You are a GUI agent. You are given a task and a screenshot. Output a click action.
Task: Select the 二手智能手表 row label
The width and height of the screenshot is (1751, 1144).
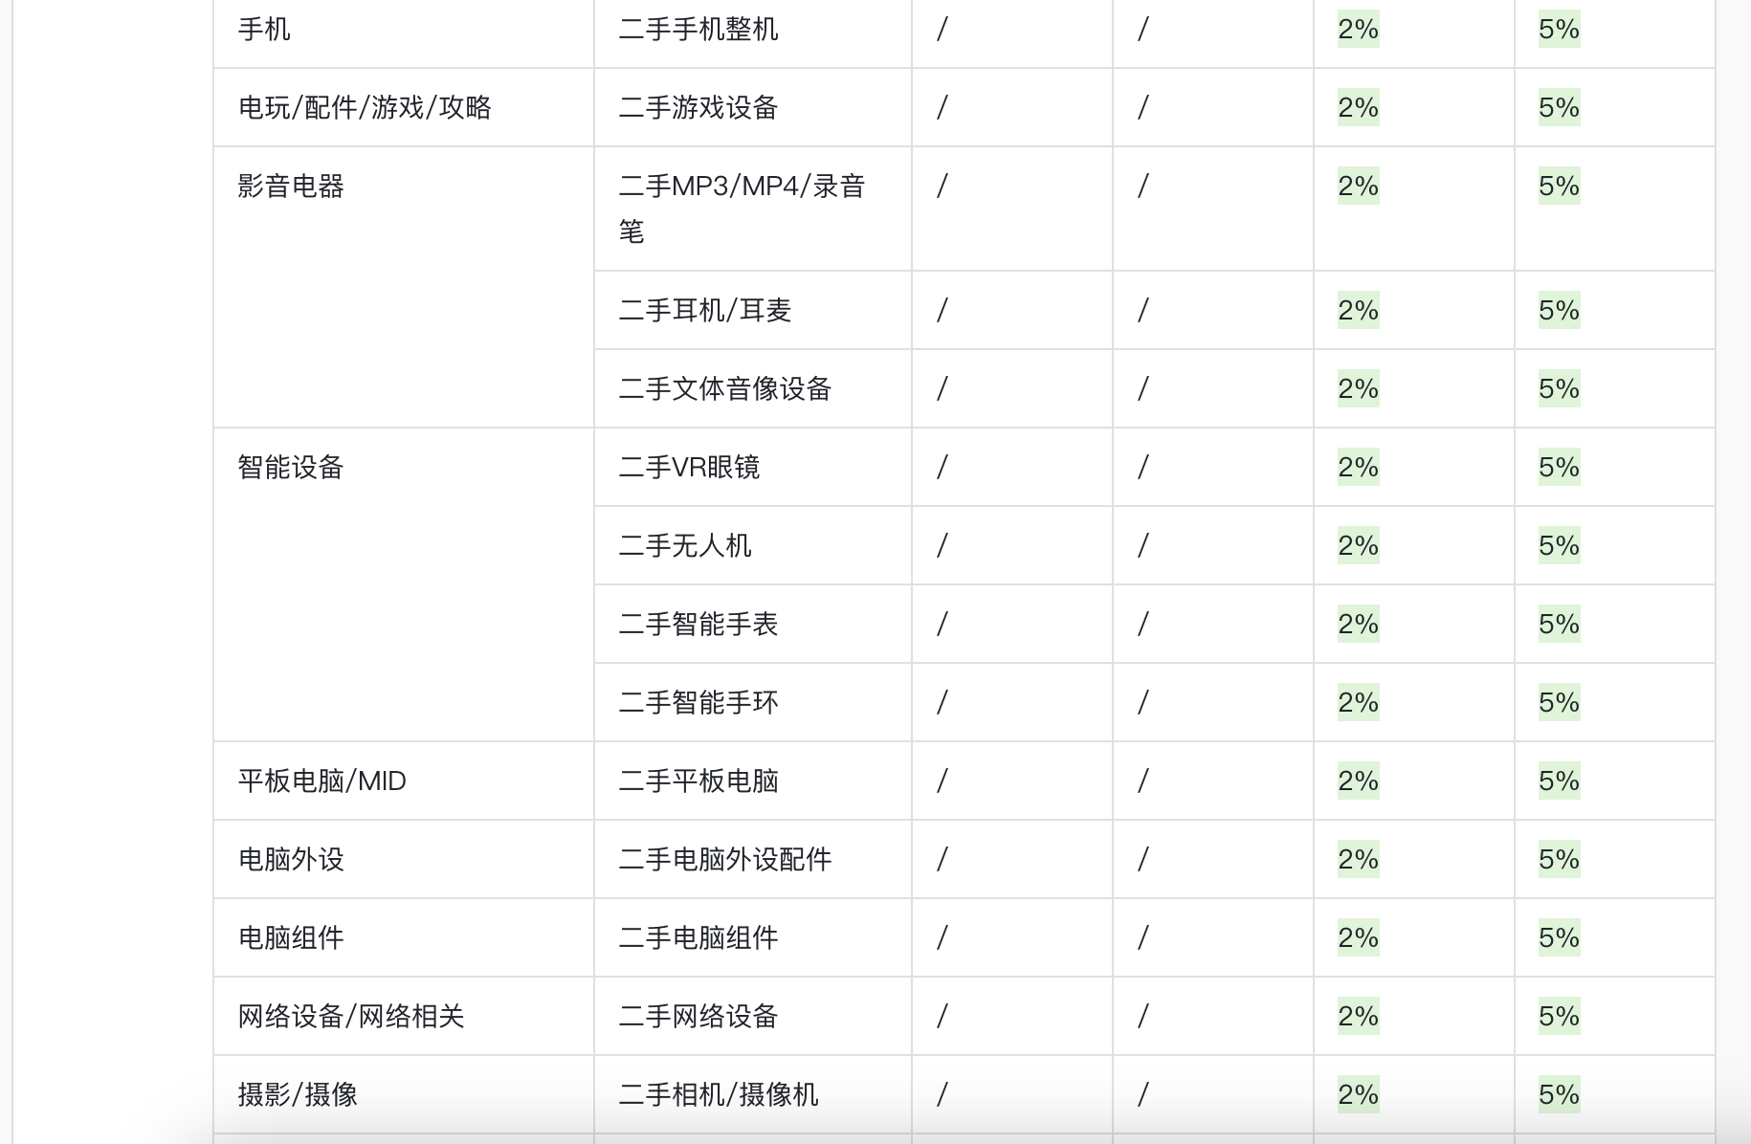[x=698, y=624]
